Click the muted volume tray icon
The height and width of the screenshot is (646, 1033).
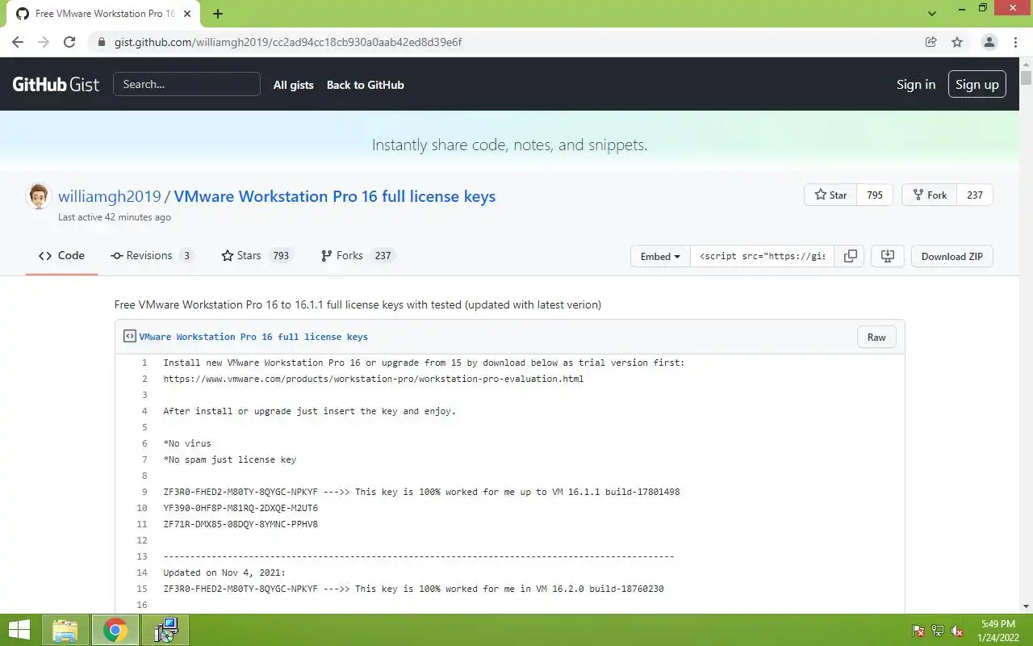tap(957, 631)
